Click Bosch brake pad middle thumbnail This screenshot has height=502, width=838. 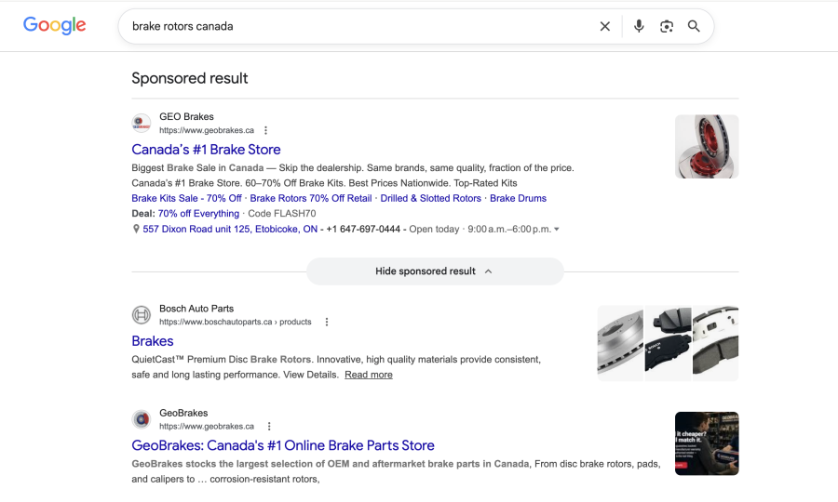(x=668, y=343)
